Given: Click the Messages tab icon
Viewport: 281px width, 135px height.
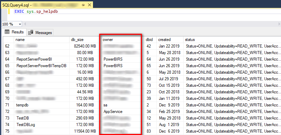Looking at the screenshot, I should pyautogui.click(x=31, y=33).
